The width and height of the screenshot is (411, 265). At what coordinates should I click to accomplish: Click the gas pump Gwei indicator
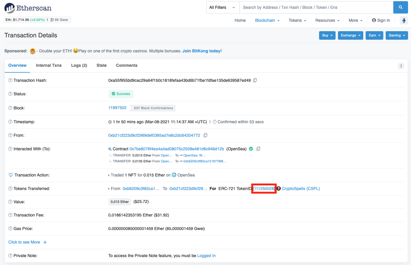(x=59, y=20)
